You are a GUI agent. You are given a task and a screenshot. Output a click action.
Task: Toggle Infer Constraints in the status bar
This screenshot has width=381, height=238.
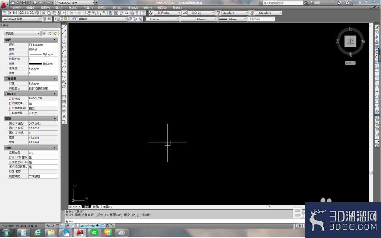pyautogui.click(x=48, y=225)
